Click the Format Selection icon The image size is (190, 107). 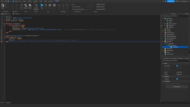pyautogui.click(x=36, y=5)
